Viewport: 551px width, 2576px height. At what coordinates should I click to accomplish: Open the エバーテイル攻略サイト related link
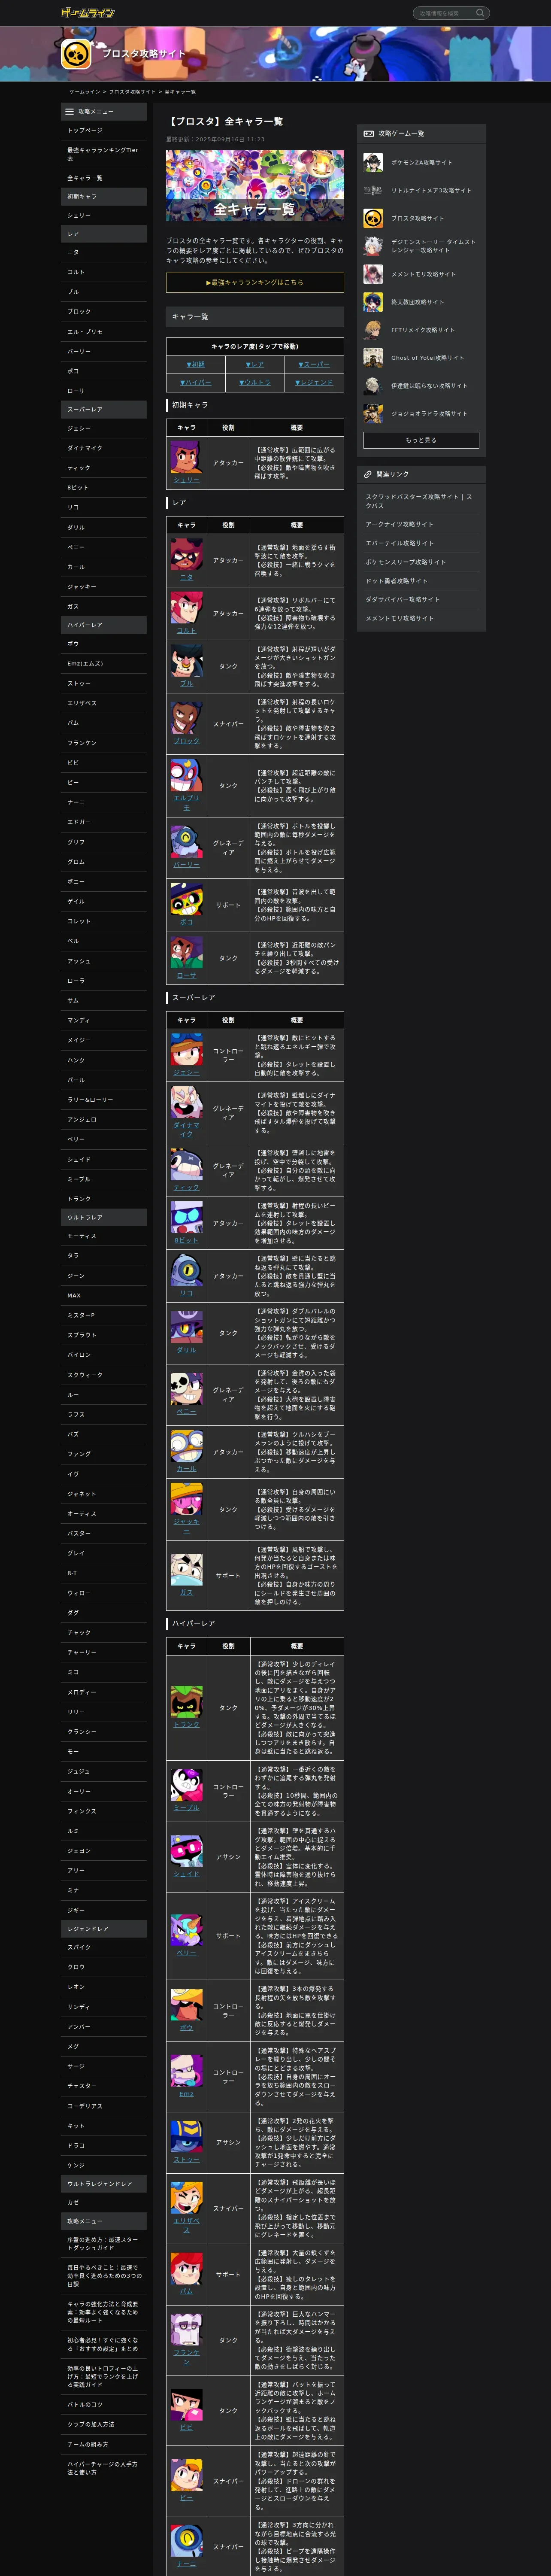pyautogui.click(x=421, y=543)
